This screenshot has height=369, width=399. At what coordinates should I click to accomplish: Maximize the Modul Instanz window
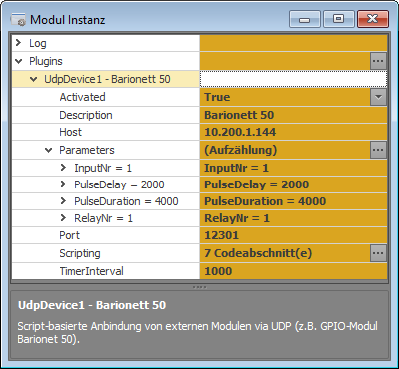tap(338, 19)
